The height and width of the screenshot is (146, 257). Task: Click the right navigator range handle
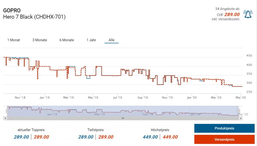[x=239, y=111]
